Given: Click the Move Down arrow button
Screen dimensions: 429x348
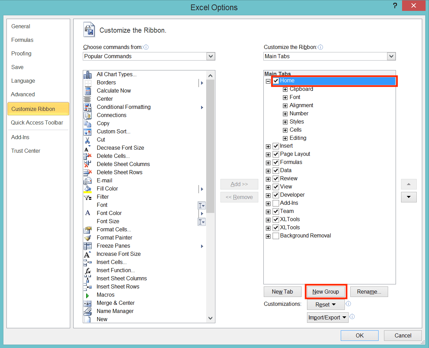Looking at the screenshot, I should pos(409,197).
